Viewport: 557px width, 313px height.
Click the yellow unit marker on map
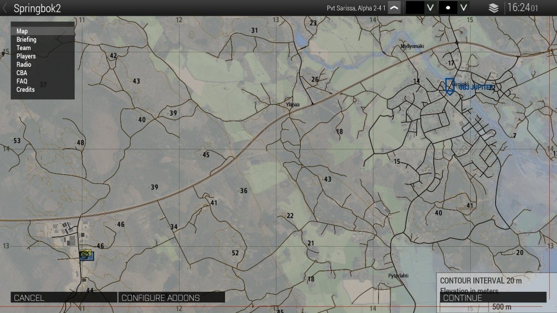point(85,253)
